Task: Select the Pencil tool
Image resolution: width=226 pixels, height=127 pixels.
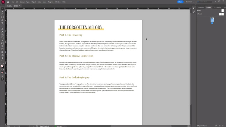Action: (x=2, y=32)
